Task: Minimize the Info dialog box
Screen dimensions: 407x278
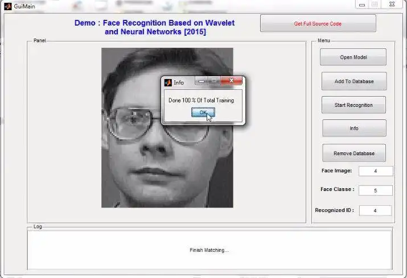Action: click(202, 81)
